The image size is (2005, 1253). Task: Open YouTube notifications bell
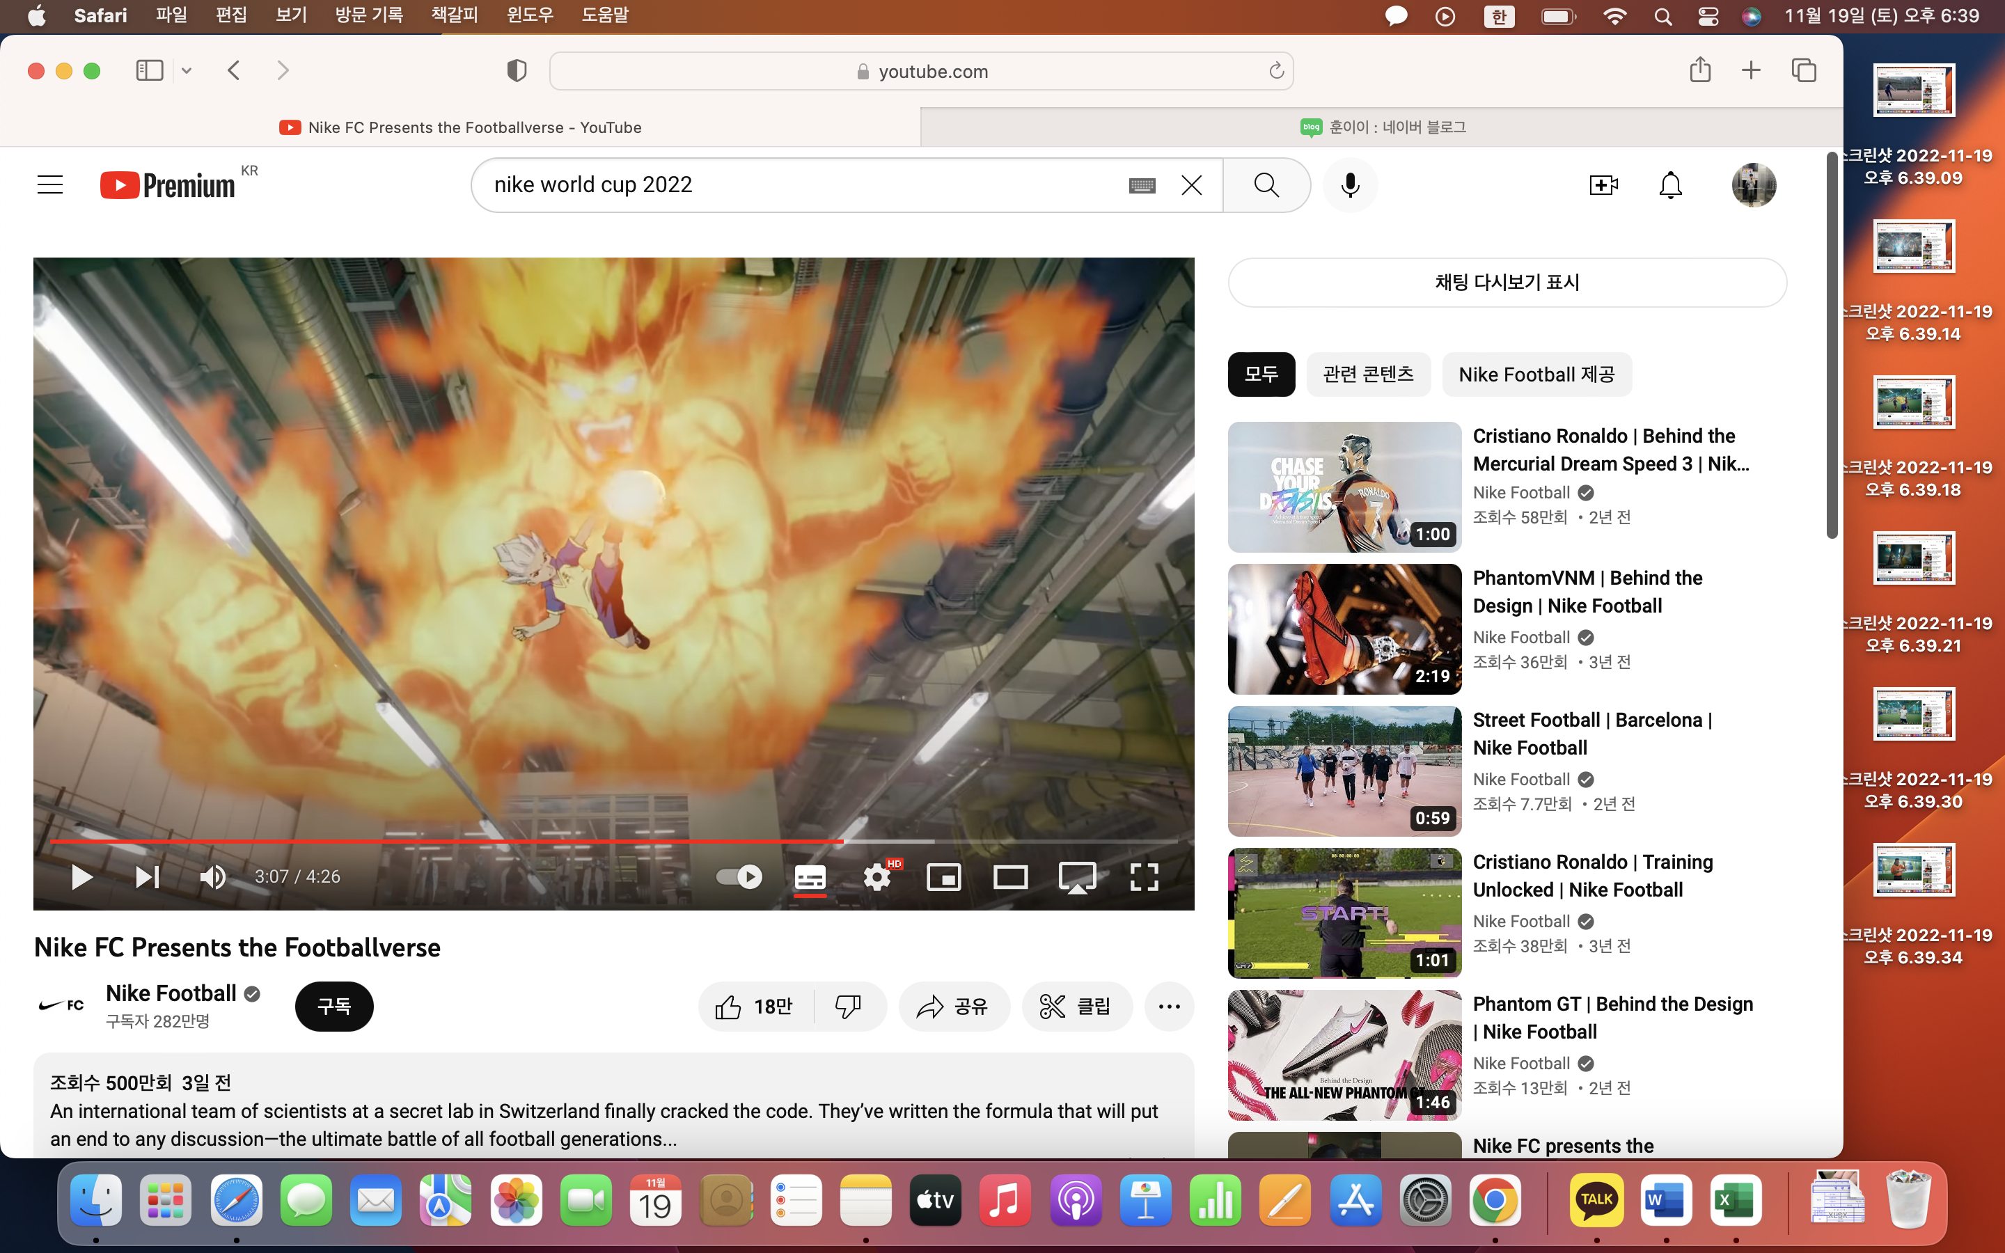click(1670, 184)
